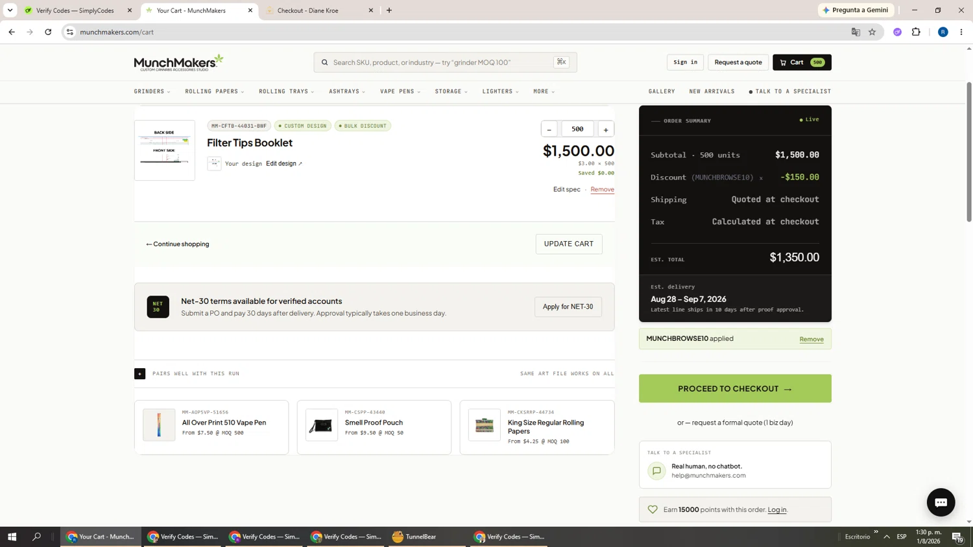Apply for NET-30 terms
Image resolution: width=973 pixels, height=547 pixels.
point(568,307)
